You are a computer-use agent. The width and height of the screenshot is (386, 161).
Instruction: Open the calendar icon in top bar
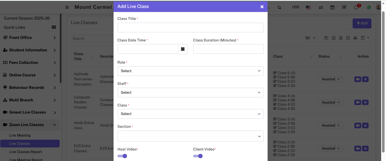tap(332, 7)
